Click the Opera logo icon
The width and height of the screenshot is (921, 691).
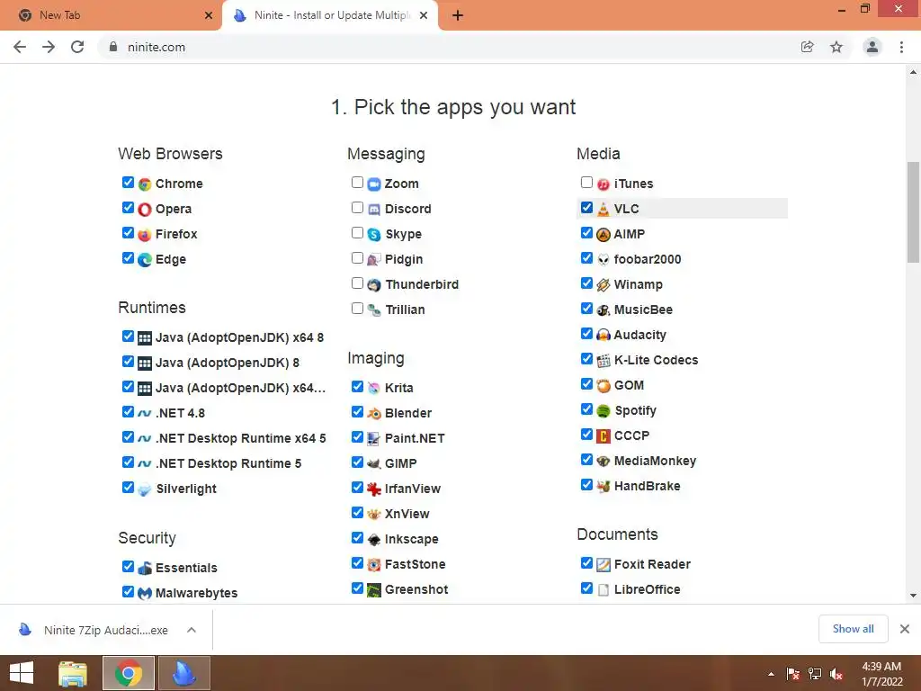tap(145, 209)
